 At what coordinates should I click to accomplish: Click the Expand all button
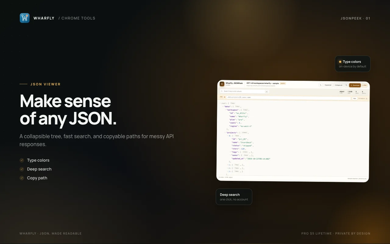(x=328, y=85)
